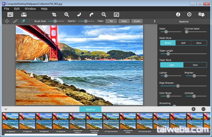Click the zoom out magnifier

(104, 15)
